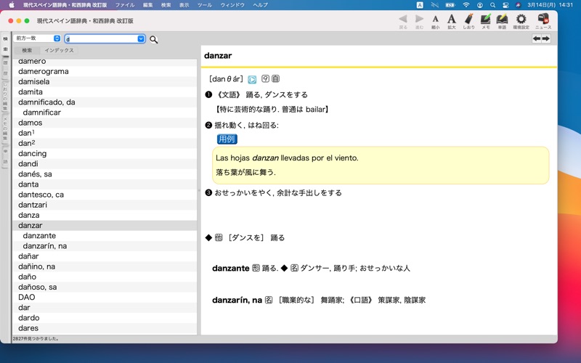Go to next entry with right arrow
Screen dimensions: 581x363
546,39
